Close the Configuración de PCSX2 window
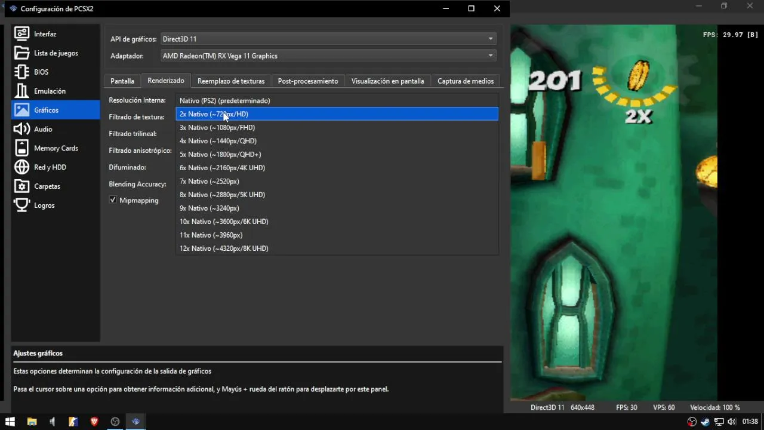Image resolution: width=764 pixels, height=430 pixels. click(x=497, y=8)
